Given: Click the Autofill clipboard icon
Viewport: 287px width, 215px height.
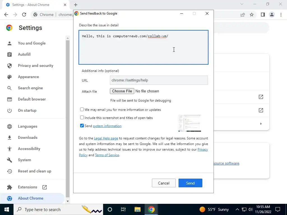Looking at the screenshot, I should (10, 54).
